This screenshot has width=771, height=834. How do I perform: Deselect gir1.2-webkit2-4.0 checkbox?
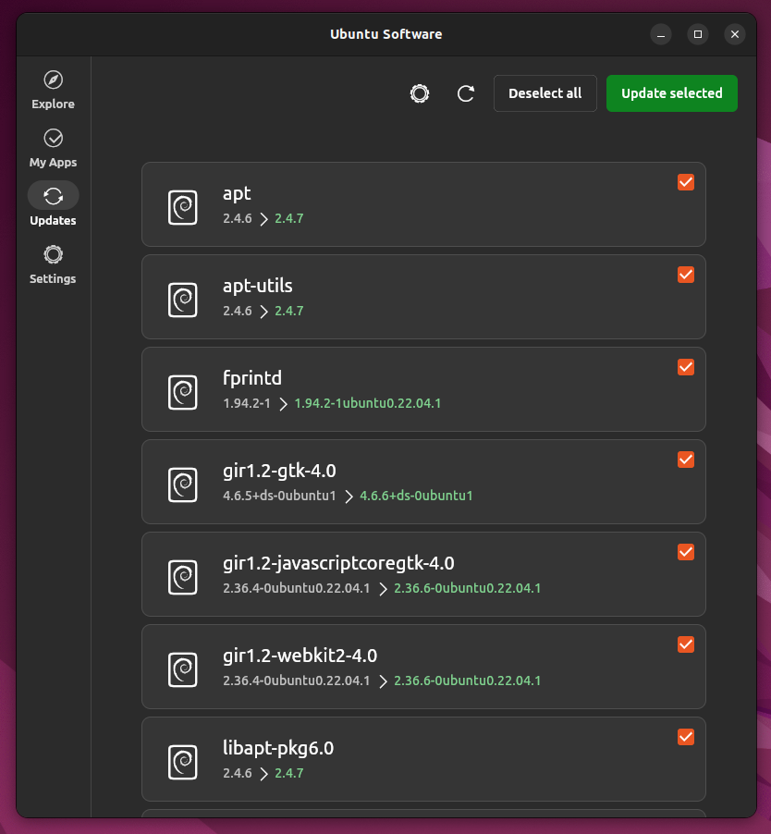(x=686, y=644)
